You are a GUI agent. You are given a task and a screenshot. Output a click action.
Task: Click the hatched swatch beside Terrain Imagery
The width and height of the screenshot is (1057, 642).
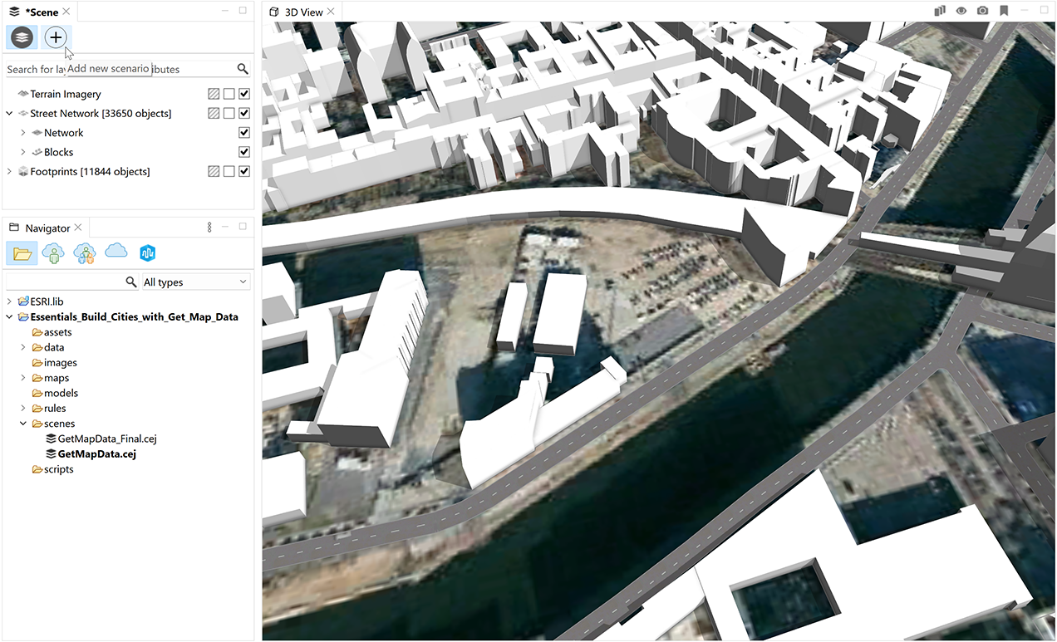click(214, 95)
